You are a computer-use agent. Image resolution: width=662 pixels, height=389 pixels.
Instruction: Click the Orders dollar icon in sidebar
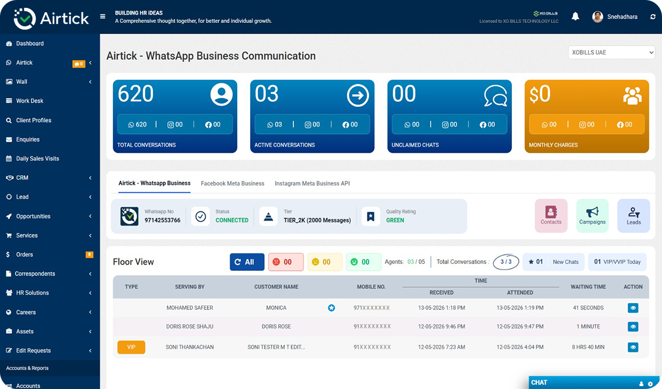click(x=8, y=255)
